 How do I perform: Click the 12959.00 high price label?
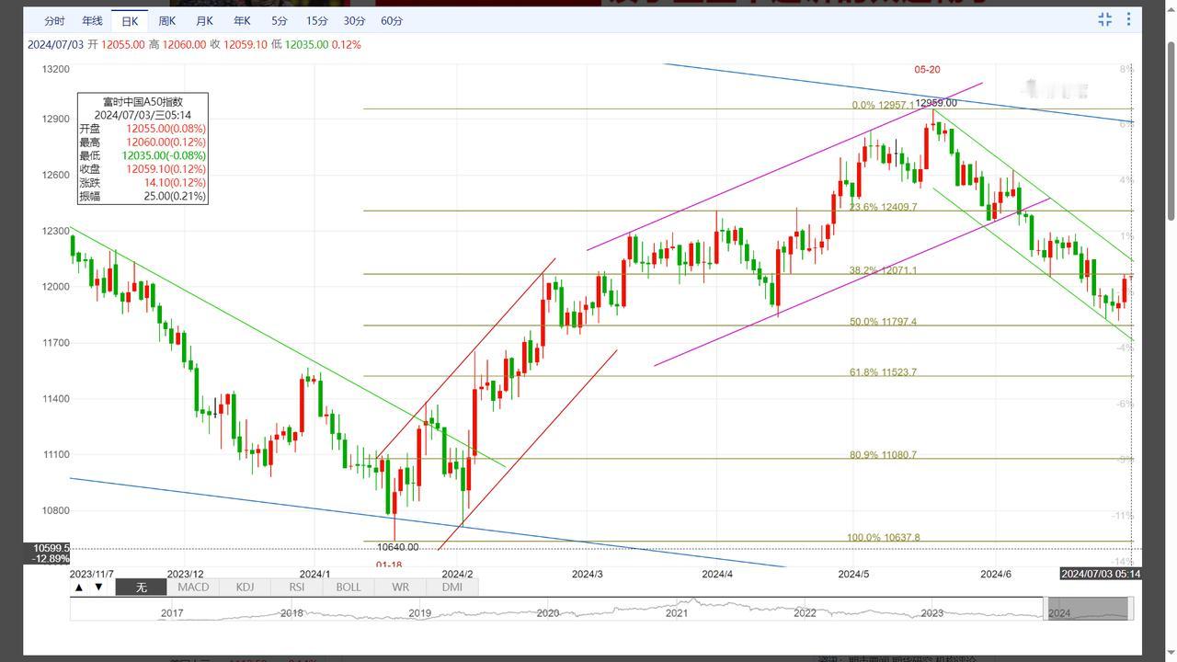click(936, 103)
